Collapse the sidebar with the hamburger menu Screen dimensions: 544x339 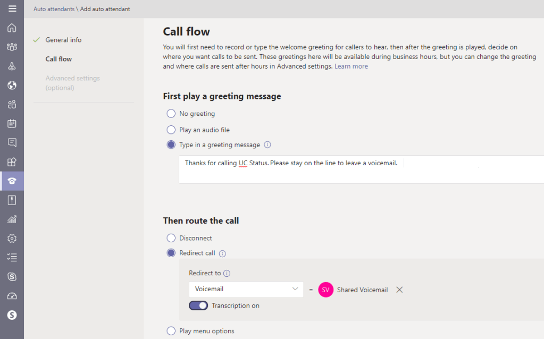(12, 9)
